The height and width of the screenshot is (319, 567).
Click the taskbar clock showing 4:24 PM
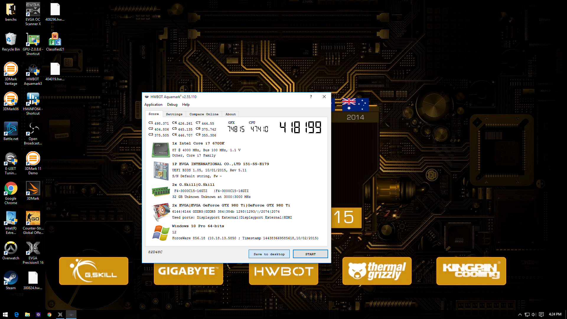pyautogui.click(x=555, y=314)
